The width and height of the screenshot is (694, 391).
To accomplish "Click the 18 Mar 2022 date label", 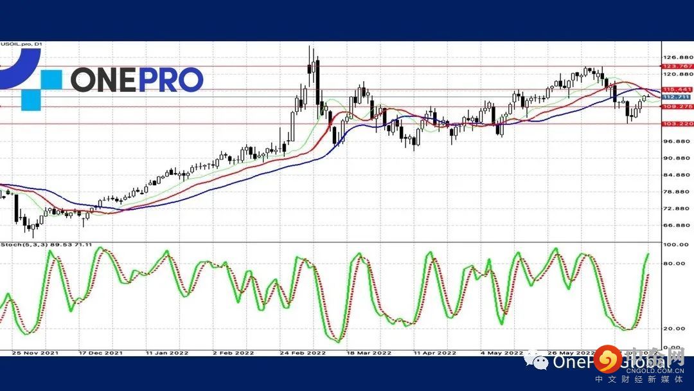I will pyautogui.click(x=369, y=353).
